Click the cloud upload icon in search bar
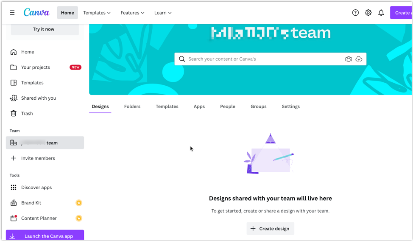Viewport: 413px width, 241px height. click(x=359, y=59)
